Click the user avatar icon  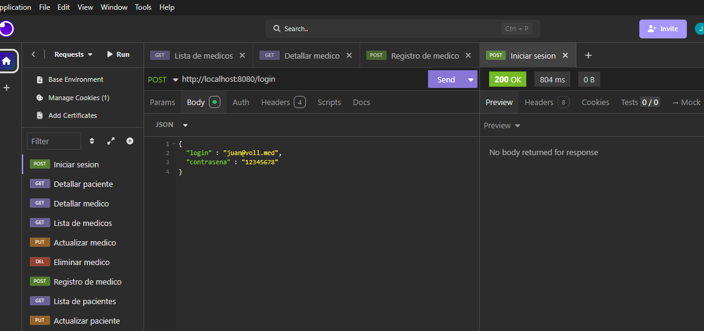700,29
